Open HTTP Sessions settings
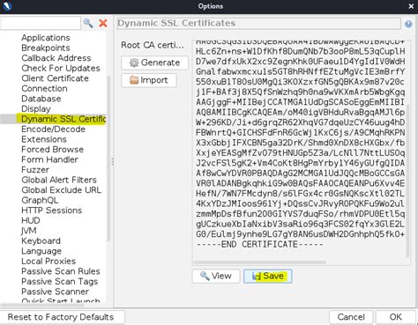The width and height of the screenshot is (418, 325). [51, 211]
